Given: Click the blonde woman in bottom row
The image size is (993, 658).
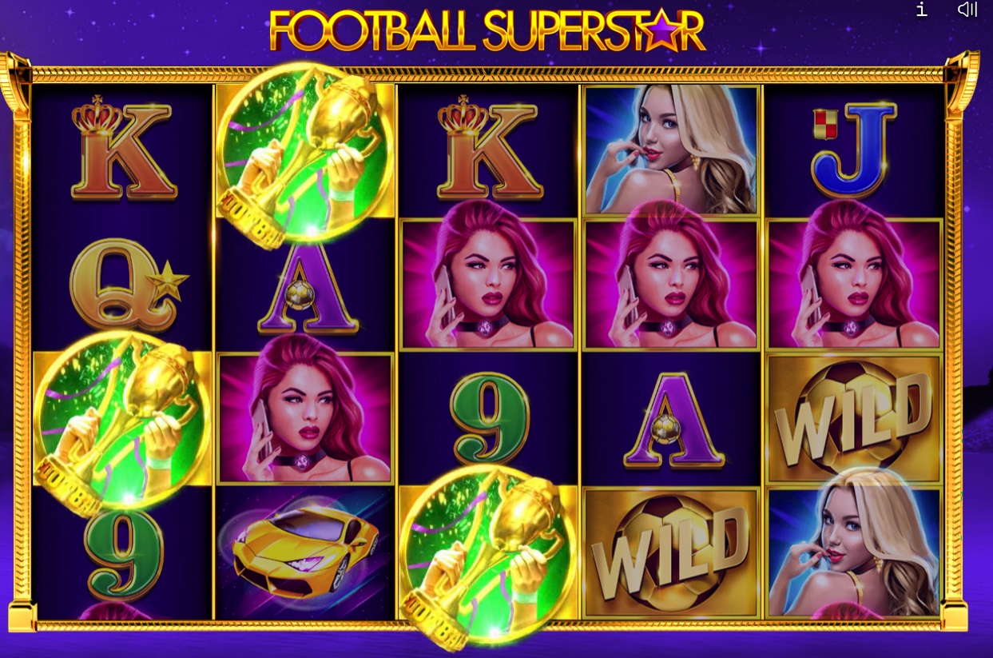Looking at the screenshot, I should coord(854,552).
